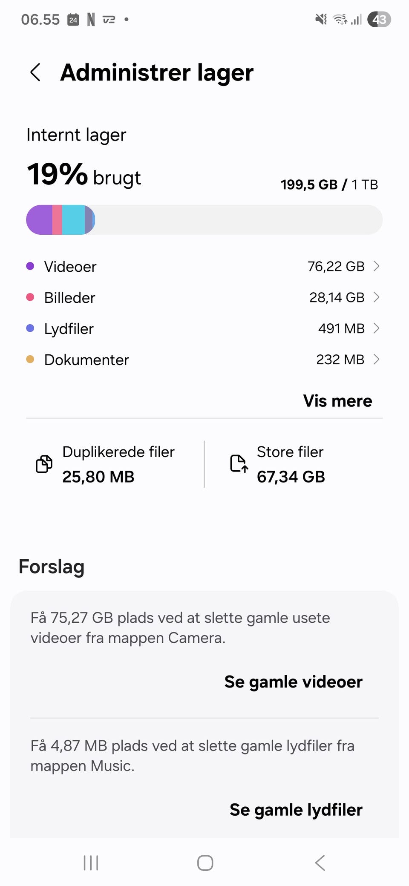Tap the calendar notification icon
409x886 pixels.
click(x=73, y=20)
